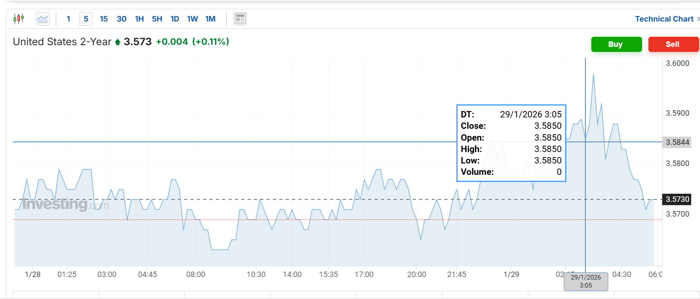Switch to candlestick chart view
Image resolution: width=700 pixels, height=299 pixels.
(x=19, y=19)
